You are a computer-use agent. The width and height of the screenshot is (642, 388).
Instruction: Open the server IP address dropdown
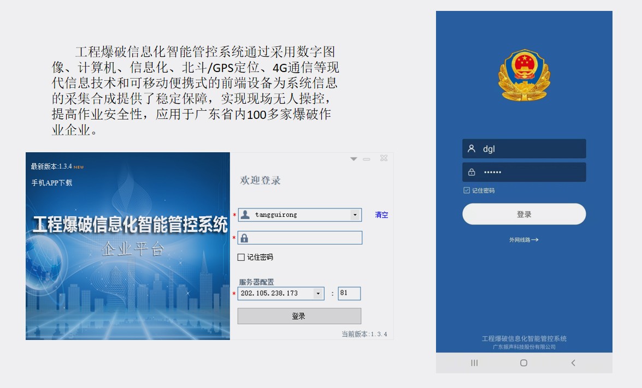click(x=318, y=294)
